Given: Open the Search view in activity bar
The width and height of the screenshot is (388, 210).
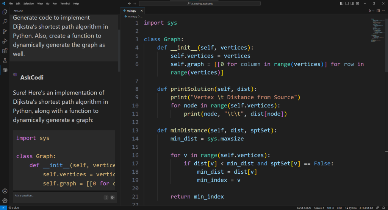Looking at the screenshot, I should click(x=5, y=22).
